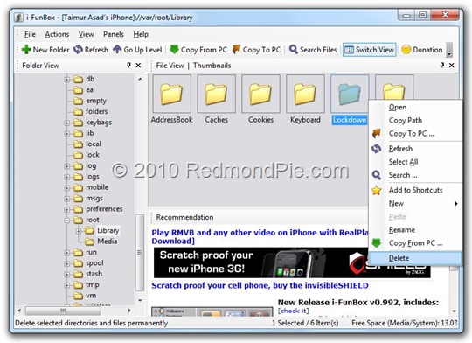Select the vm folder in tree
Image resolution: width=472 pixels, height=343 pixels.
coord(91,296)
